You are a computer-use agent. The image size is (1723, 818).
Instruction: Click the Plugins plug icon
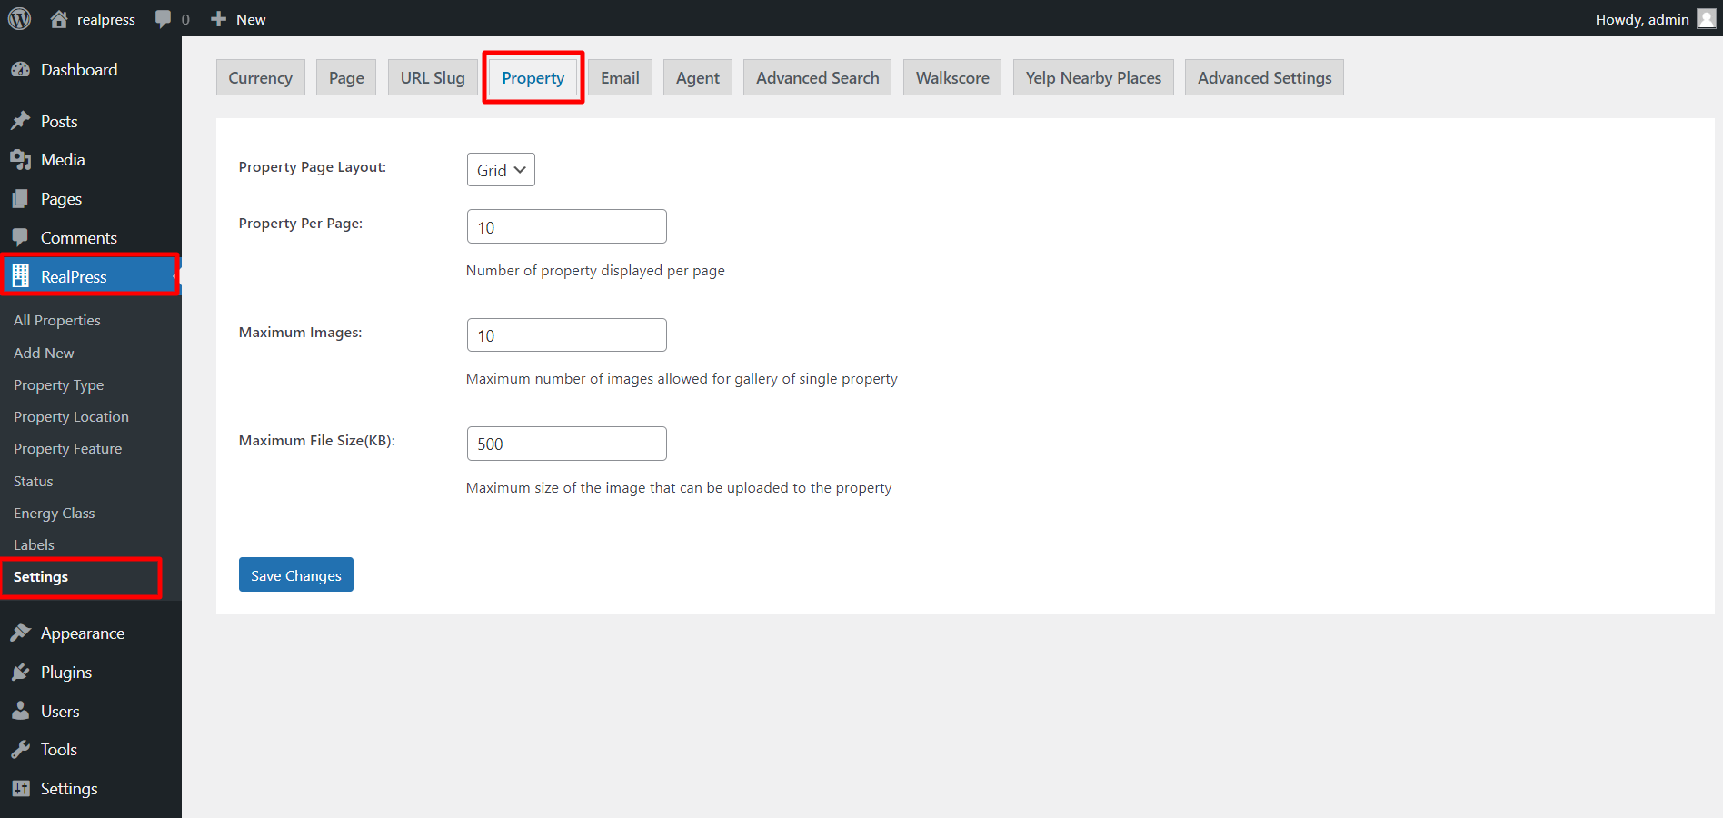(20, 673)
